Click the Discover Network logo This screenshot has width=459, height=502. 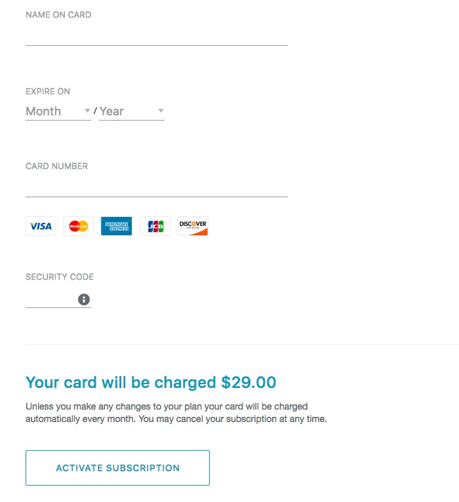point(193,226)
